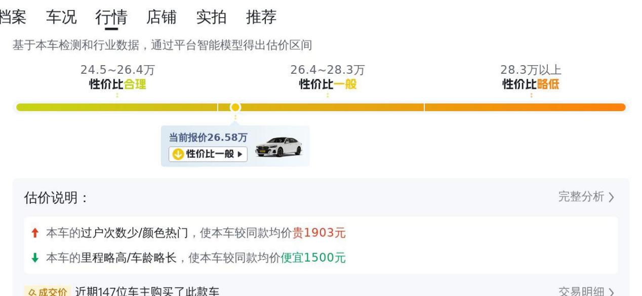Image resolution: width=642 pixels, height=296 pixels.
Task: Switch to the 推荐 tab
Action: click(x=261, y=17)
